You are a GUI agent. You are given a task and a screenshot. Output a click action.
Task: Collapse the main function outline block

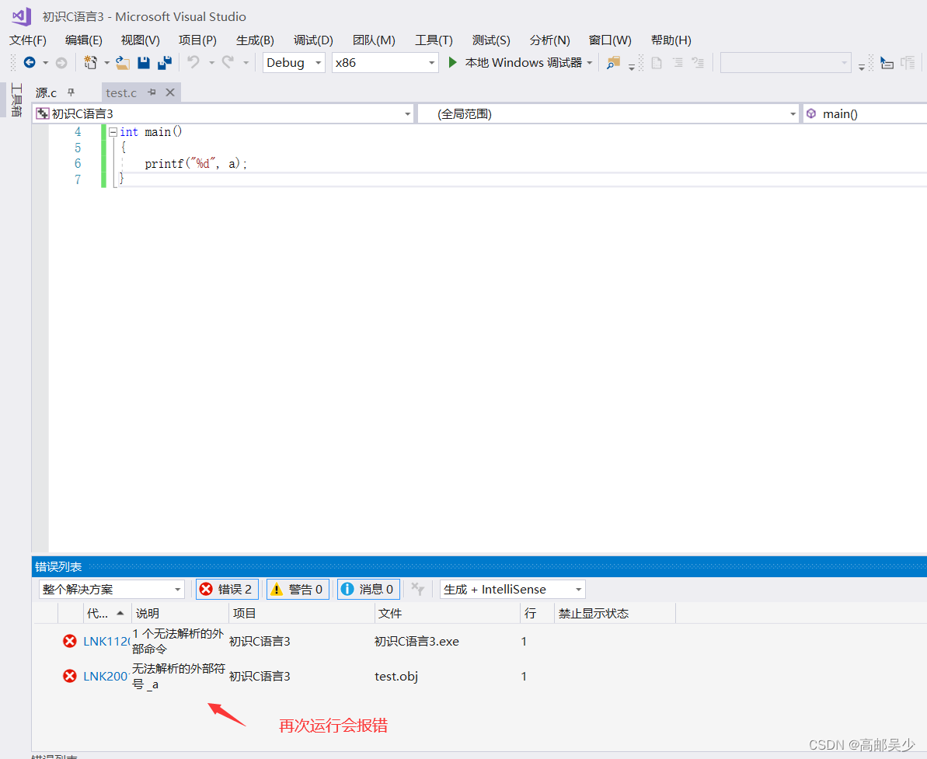pyautogui.click(x=113, y=132)
